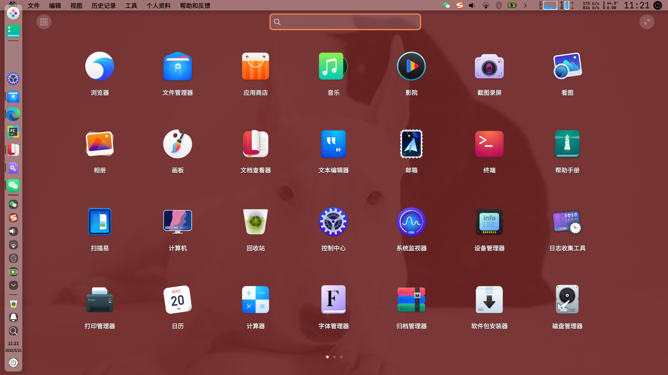The image size is (668, 375).
Task: Open the 帮助手册 help manual
Action: [567, 144]
